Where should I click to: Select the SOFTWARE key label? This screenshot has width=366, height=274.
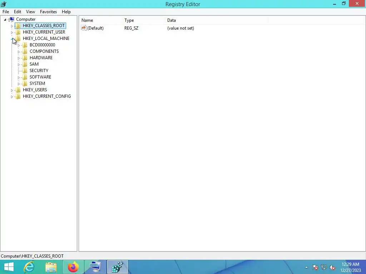(40, 77)
